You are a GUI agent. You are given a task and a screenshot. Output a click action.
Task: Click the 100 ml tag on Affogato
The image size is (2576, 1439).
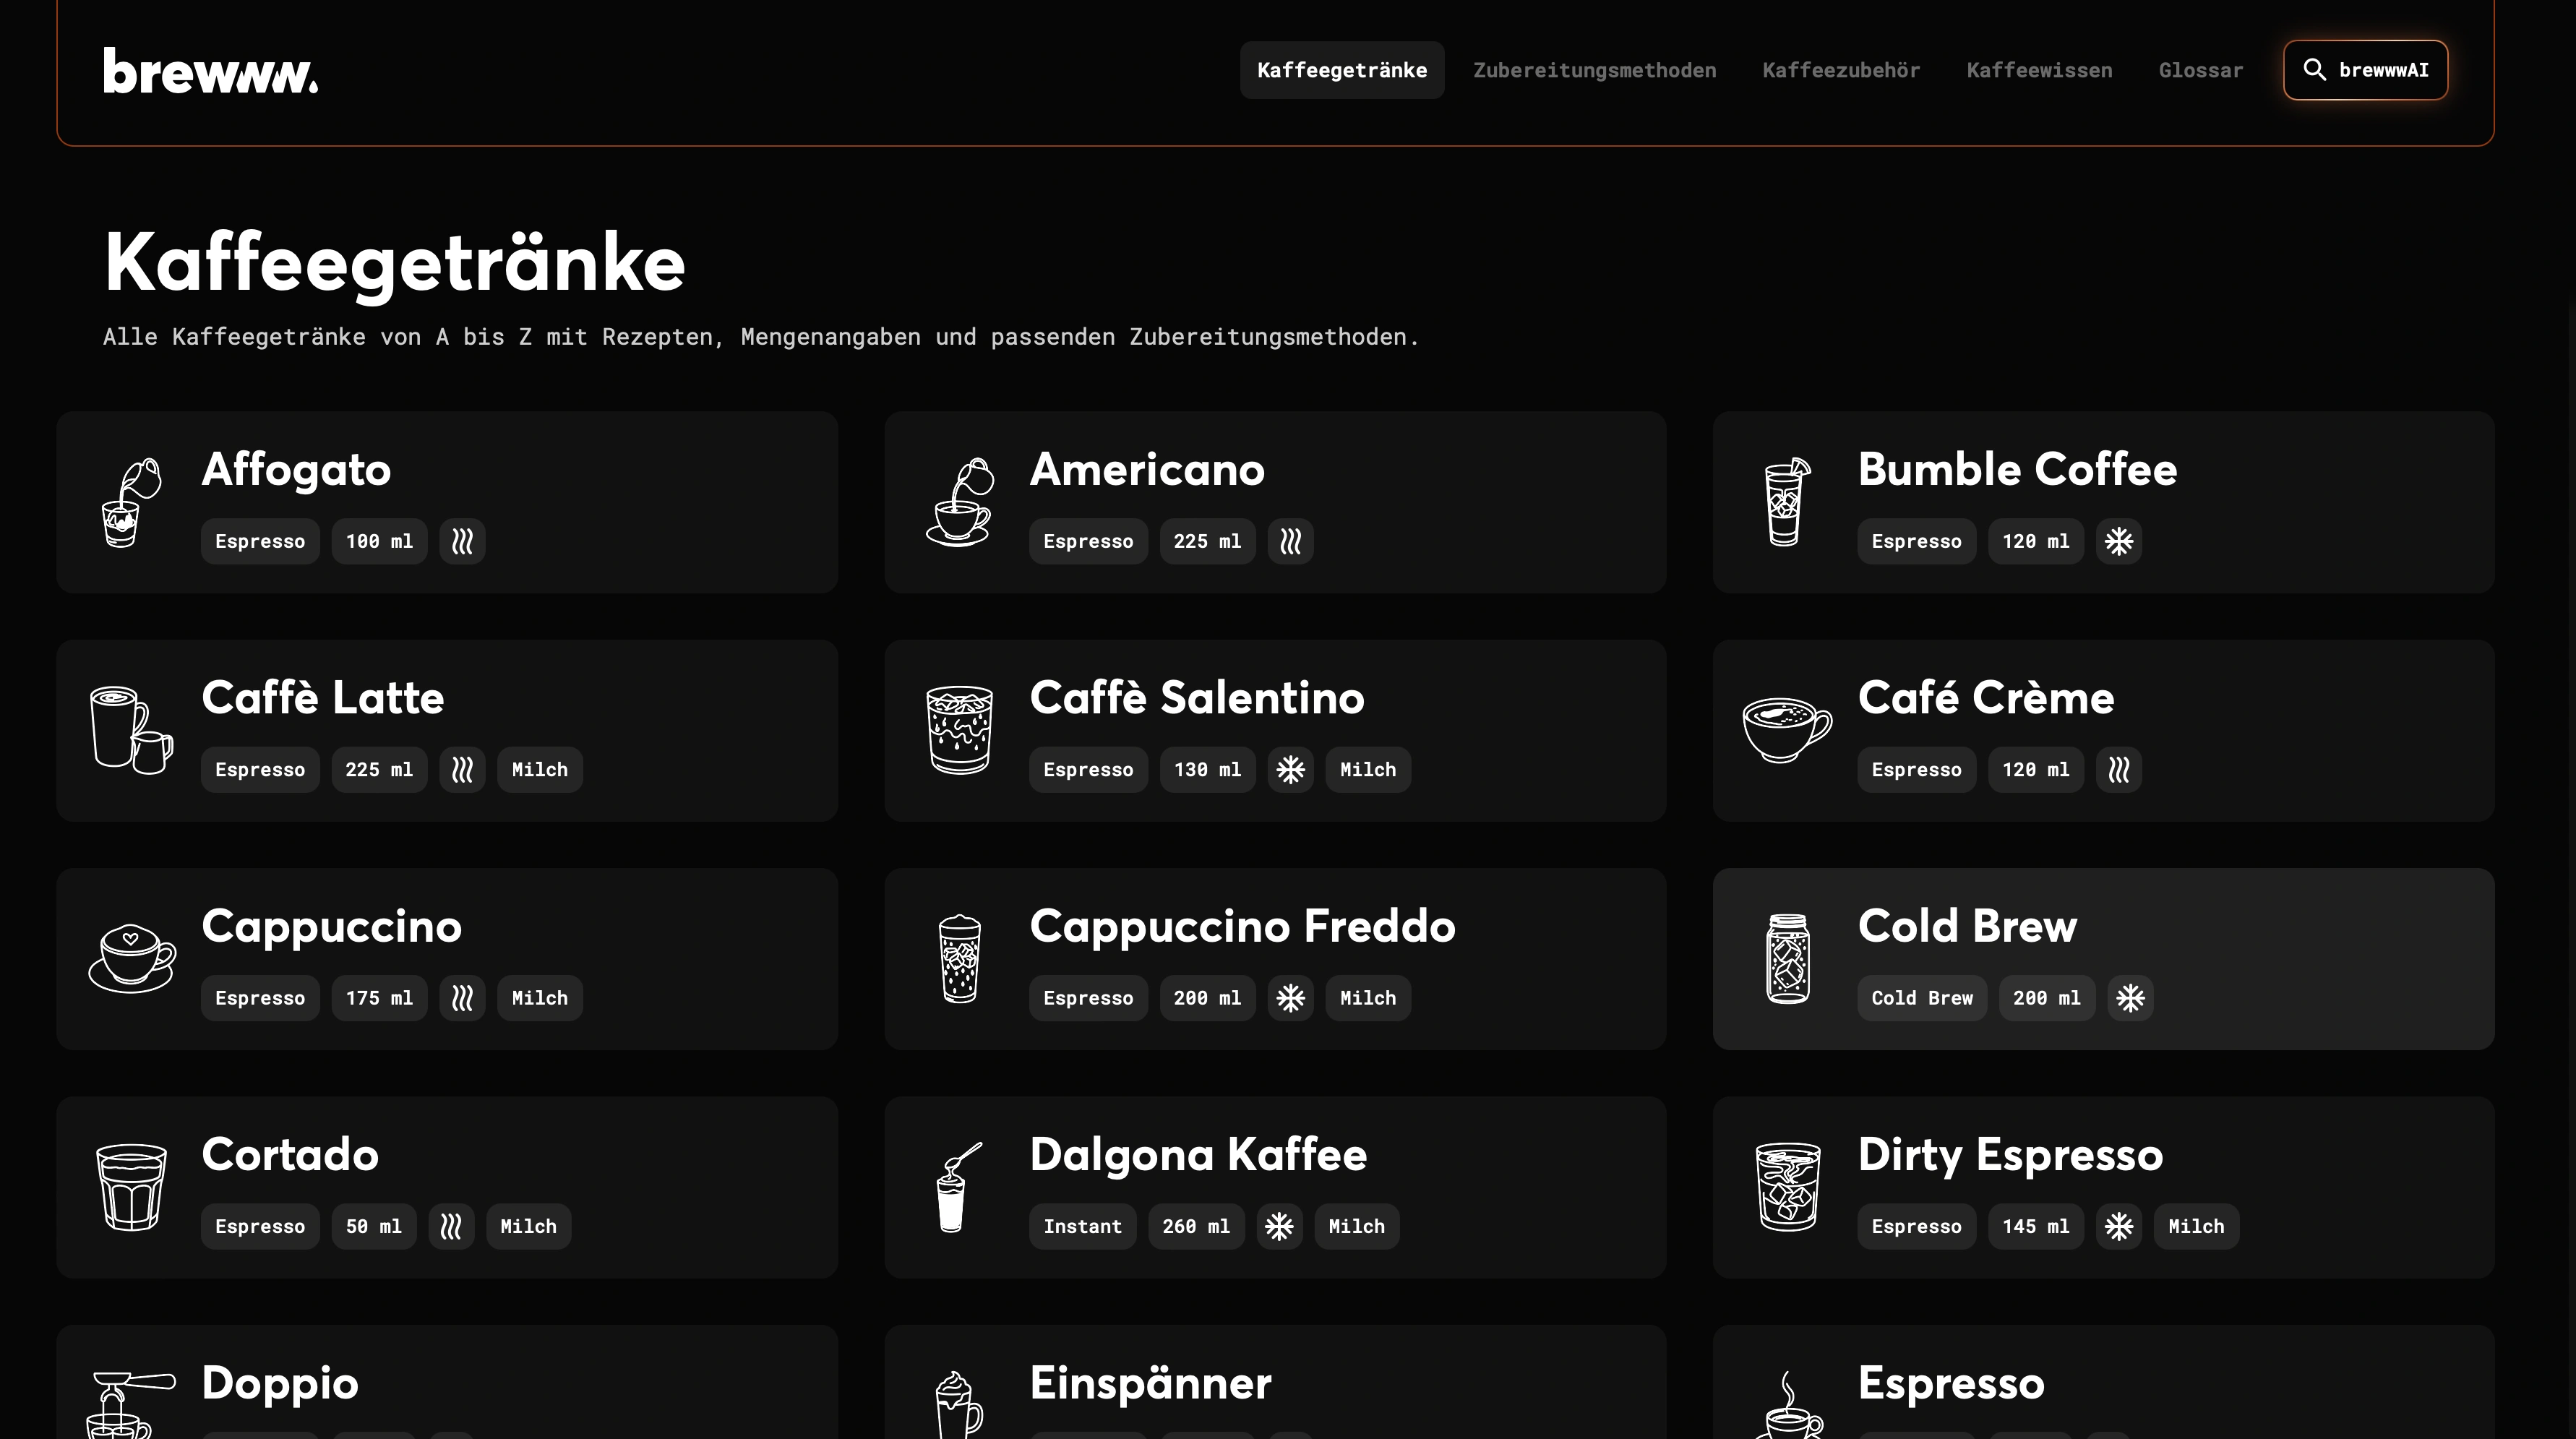pyautogui.click(x=379, y=541)
